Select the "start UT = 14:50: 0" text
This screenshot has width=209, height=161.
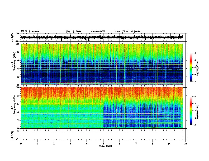pos(127,32)
